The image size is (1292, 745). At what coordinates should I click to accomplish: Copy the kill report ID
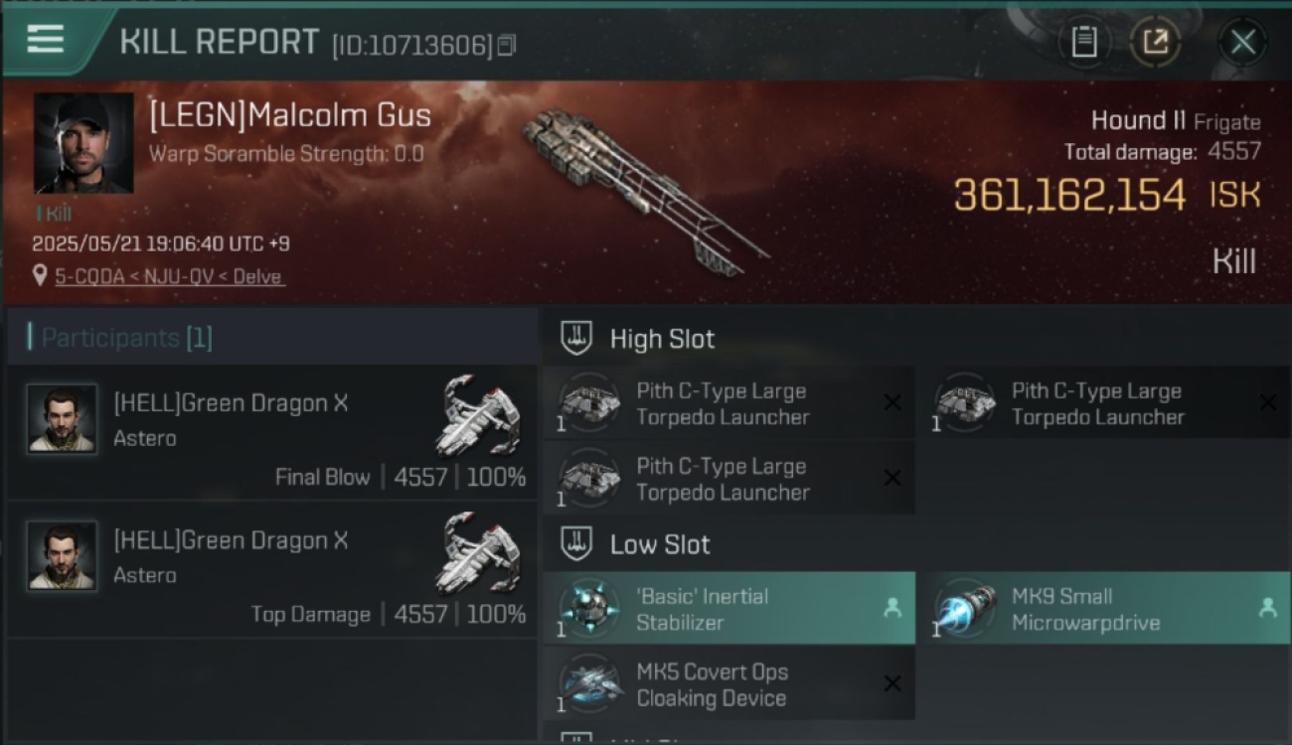click(x=507, y=45)
